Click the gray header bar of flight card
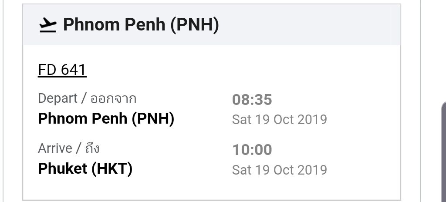Viewport: 446px width, 202px height. [x=211, y=25]
